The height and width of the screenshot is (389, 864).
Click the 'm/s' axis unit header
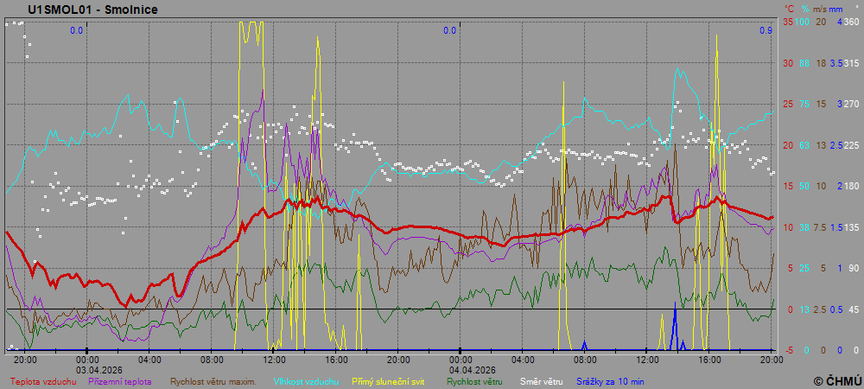click(821, 8)
